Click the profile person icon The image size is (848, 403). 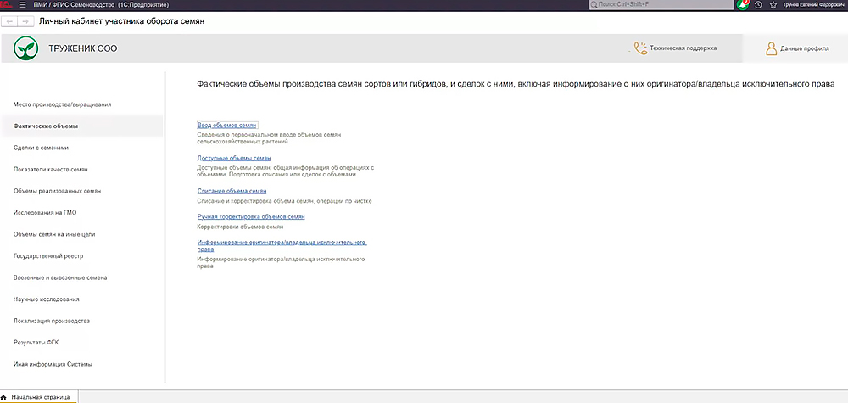[772, 48]
